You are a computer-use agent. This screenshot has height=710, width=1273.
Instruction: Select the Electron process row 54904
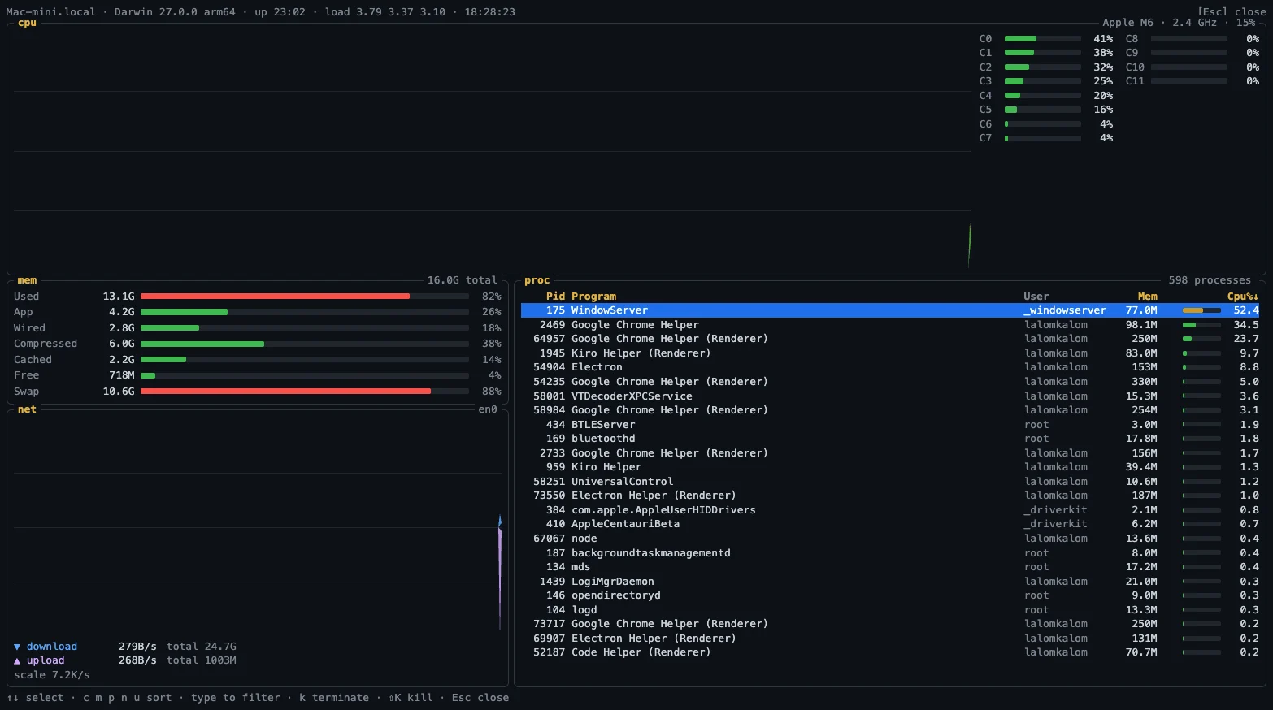[x=890, y=367]
